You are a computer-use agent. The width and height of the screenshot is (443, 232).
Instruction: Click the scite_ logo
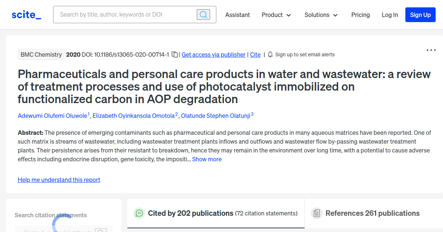tap(26, 14)
